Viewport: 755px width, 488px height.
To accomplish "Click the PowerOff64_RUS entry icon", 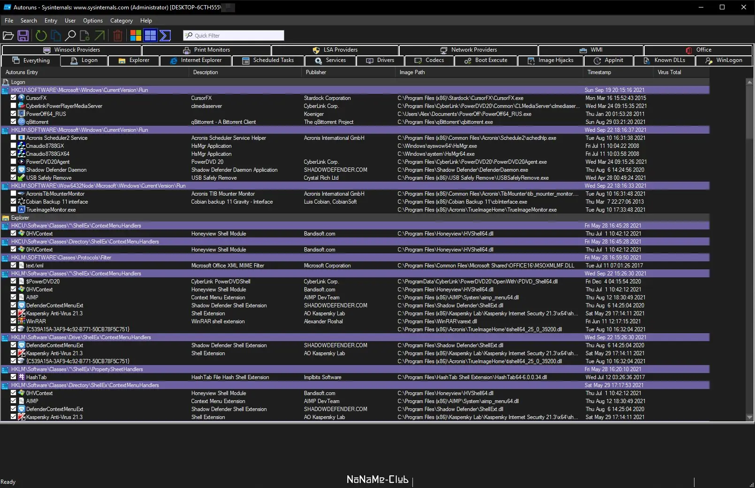I will pyautogui.click(x=21, y=114).
